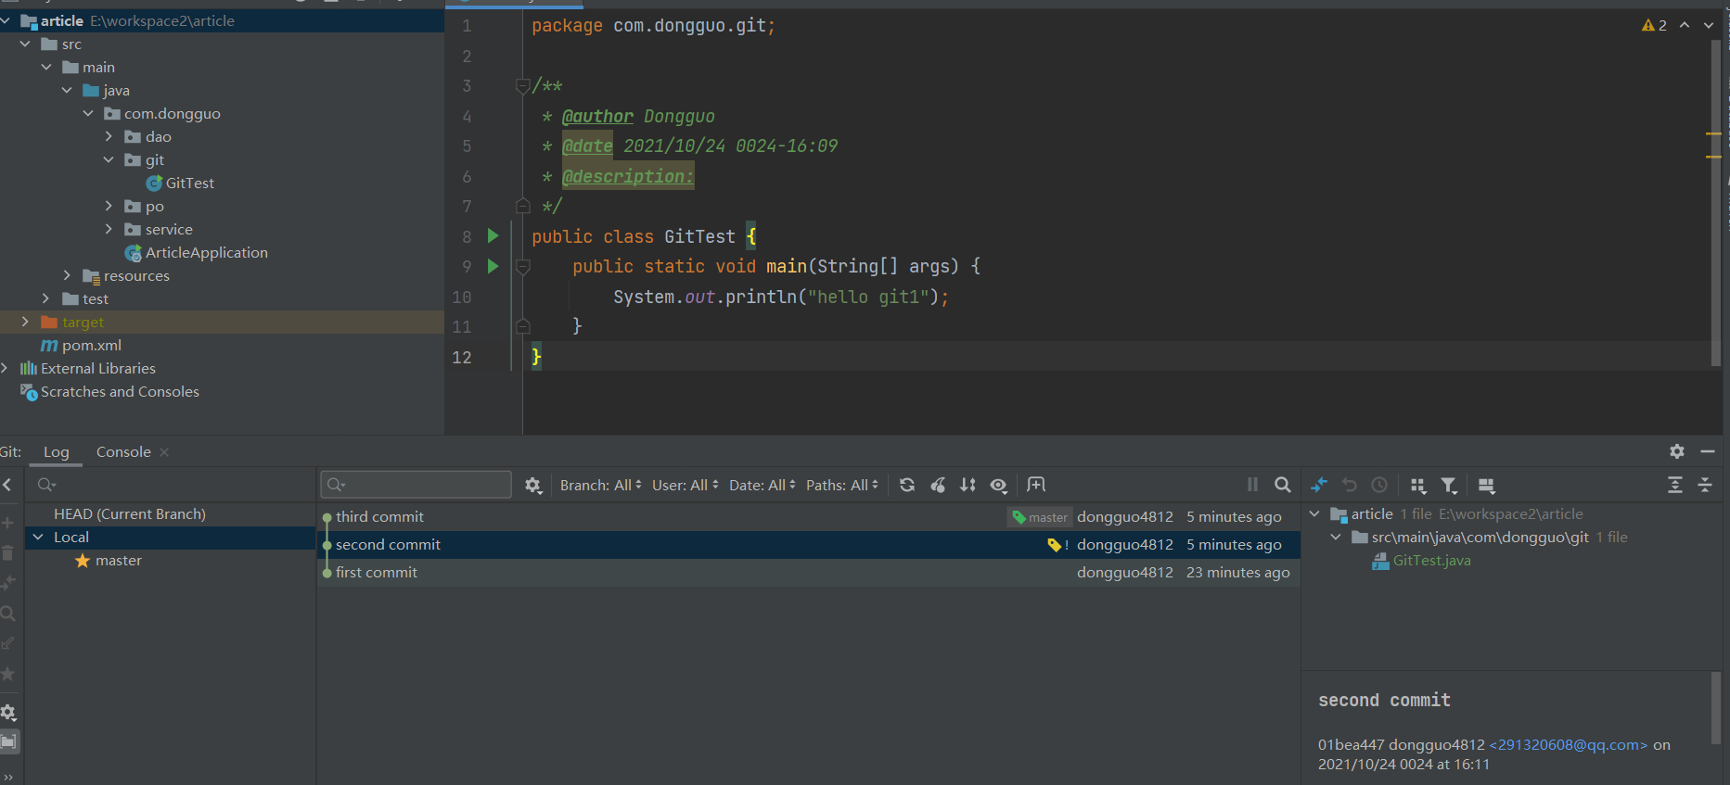Collapse the Local branches node
Screen dimensions: 1730x785
click(38, 537)
